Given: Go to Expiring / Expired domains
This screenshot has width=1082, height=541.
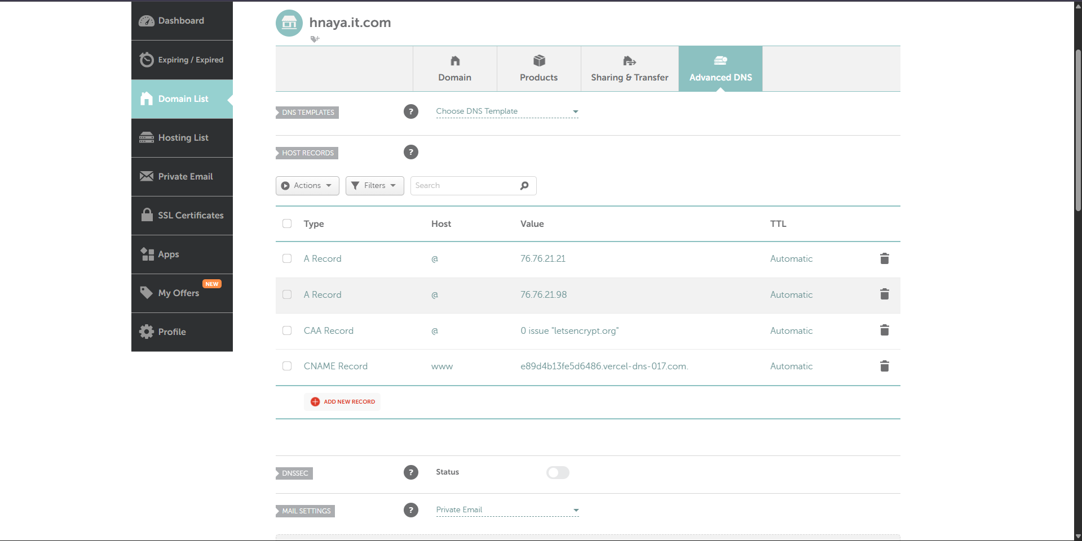Looking at the screenshot, I should [182, 60].
